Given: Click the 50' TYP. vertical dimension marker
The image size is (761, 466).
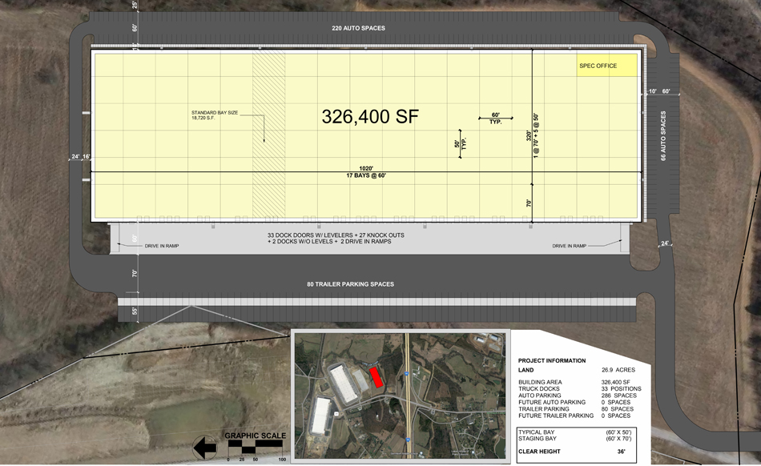Looking at the screenshot, I should 460,143.
